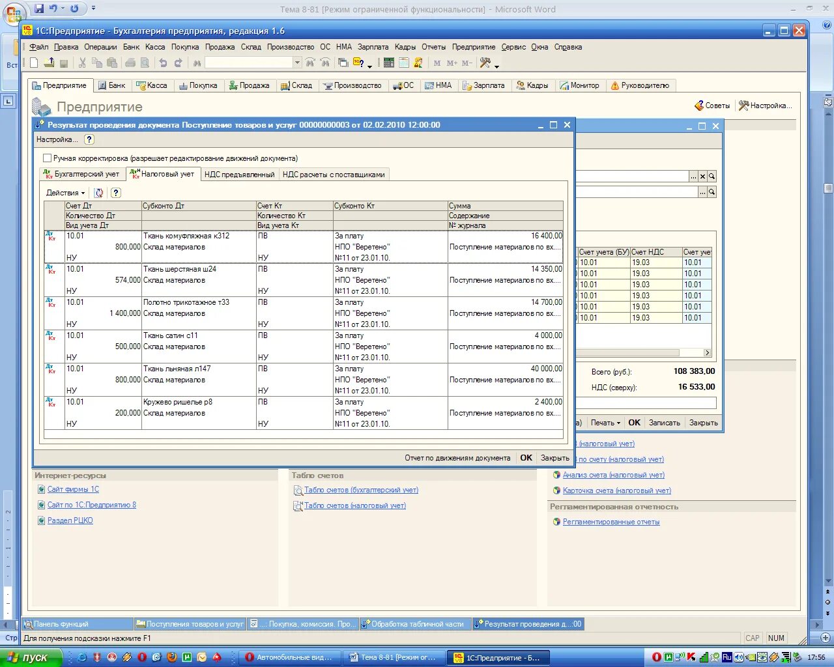Click Записать in the document window
This screenshot has height=667, width=834.
pyautogui.click(x=665, y=423)
